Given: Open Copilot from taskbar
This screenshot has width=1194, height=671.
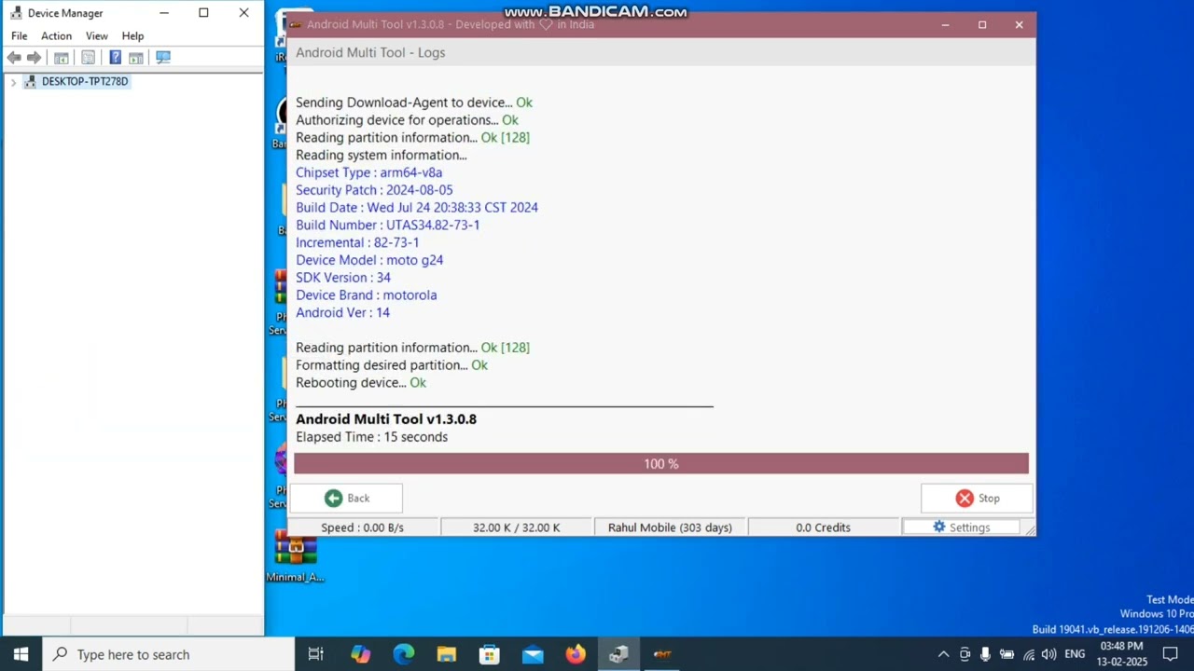Looking at the screenshot, I should pyautogui.click(x=360, y=654).
